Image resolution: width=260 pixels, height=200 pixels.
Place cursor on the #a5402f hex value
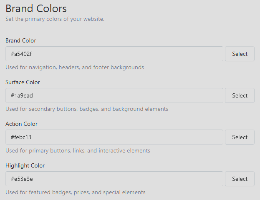point(21,54)
